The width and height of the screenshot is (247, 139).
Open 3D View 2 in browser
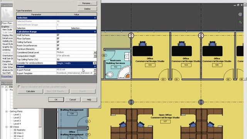[18, 136]
